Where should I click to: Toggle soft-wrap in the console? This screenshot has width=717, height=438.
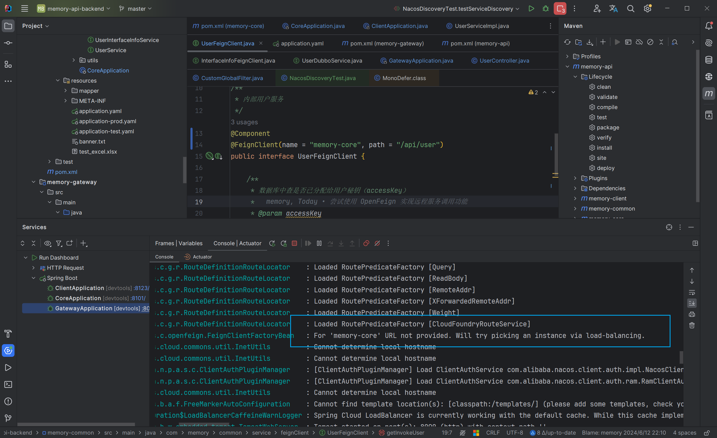pos(692,292)
